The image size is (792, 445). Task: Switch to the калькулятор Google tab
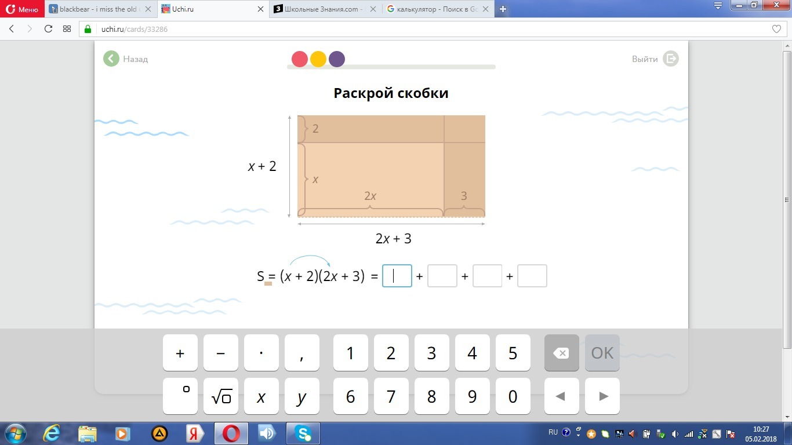pyautogui.click(x=432, y=9)
